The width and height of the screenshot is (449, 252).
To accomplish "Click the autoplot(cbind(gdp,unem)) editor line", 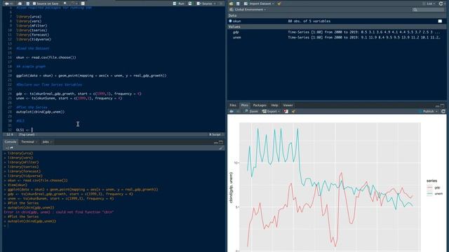I will point(41,112).
